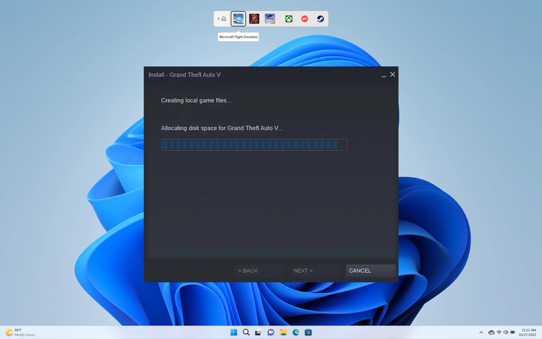
Task: Open File Explorer from the taskbar
Action: [x=283, y=332]
